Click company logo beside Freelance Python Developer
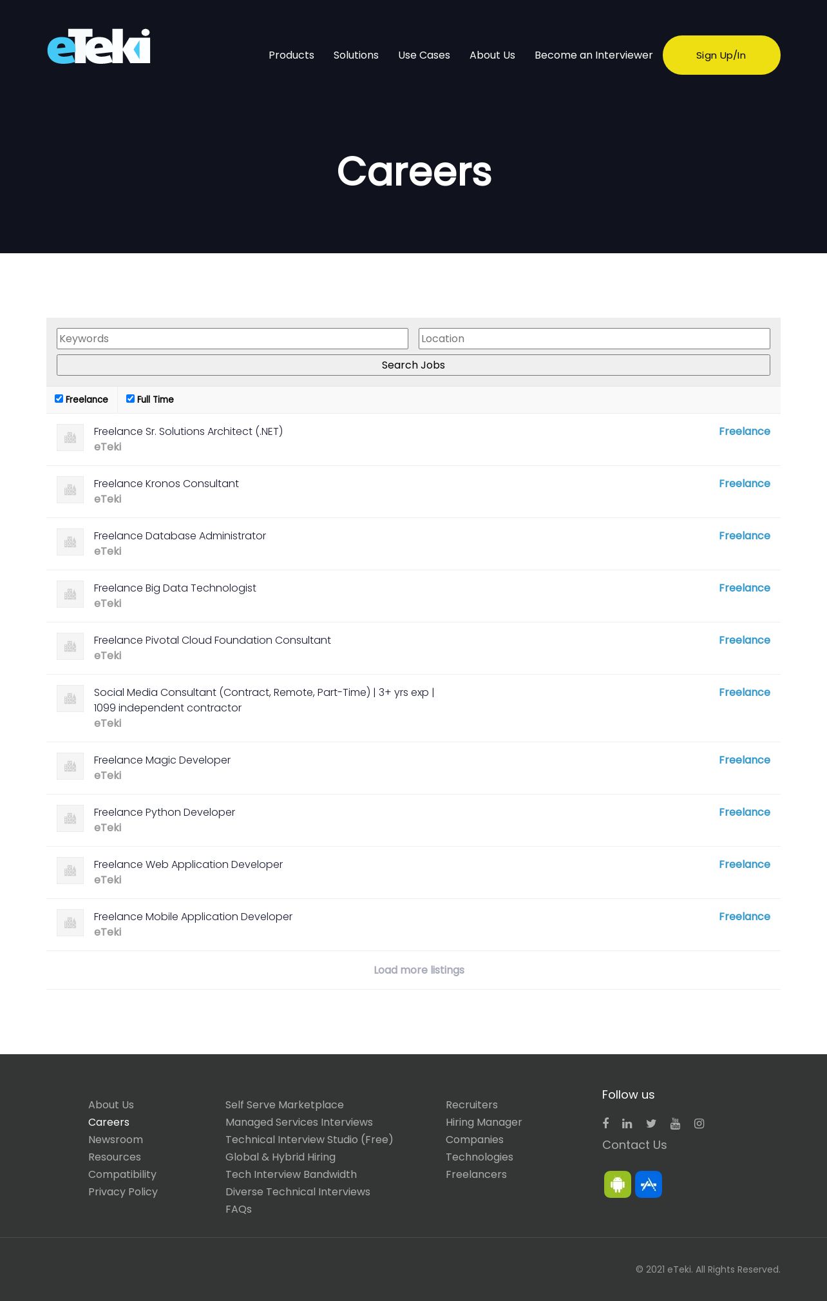The width and height of the screenshot is (827, 1301). 70,818
